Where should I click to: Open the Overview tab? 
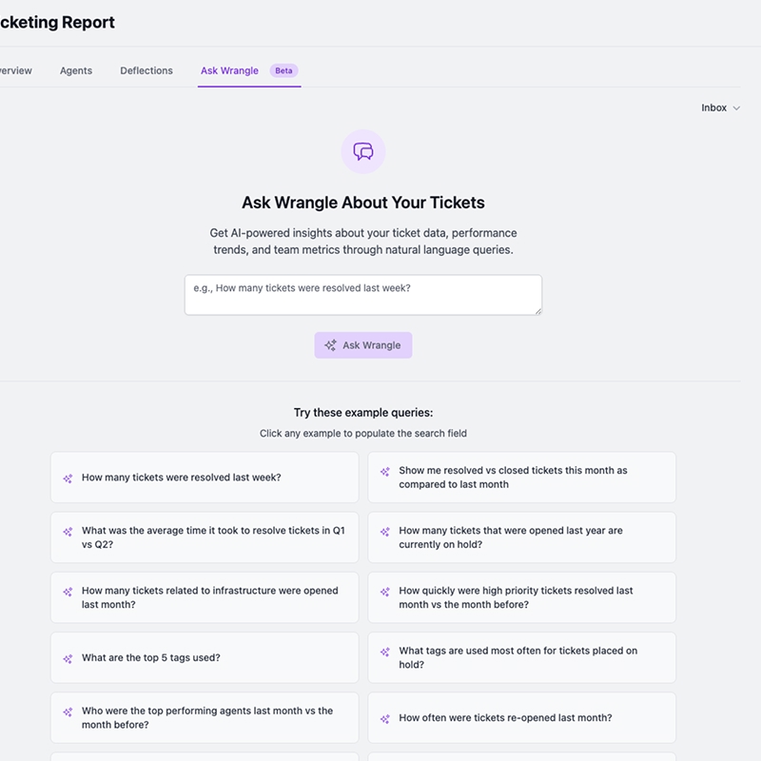[14, 70]
